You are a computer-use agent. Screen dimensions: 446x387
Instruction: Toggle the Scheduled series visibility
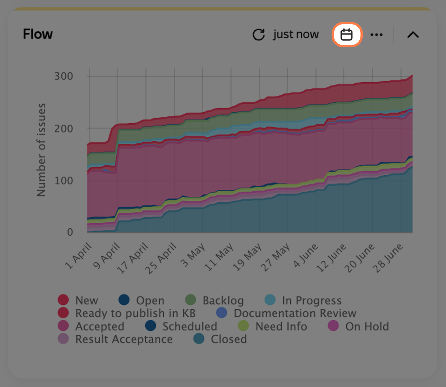point(181,326)
